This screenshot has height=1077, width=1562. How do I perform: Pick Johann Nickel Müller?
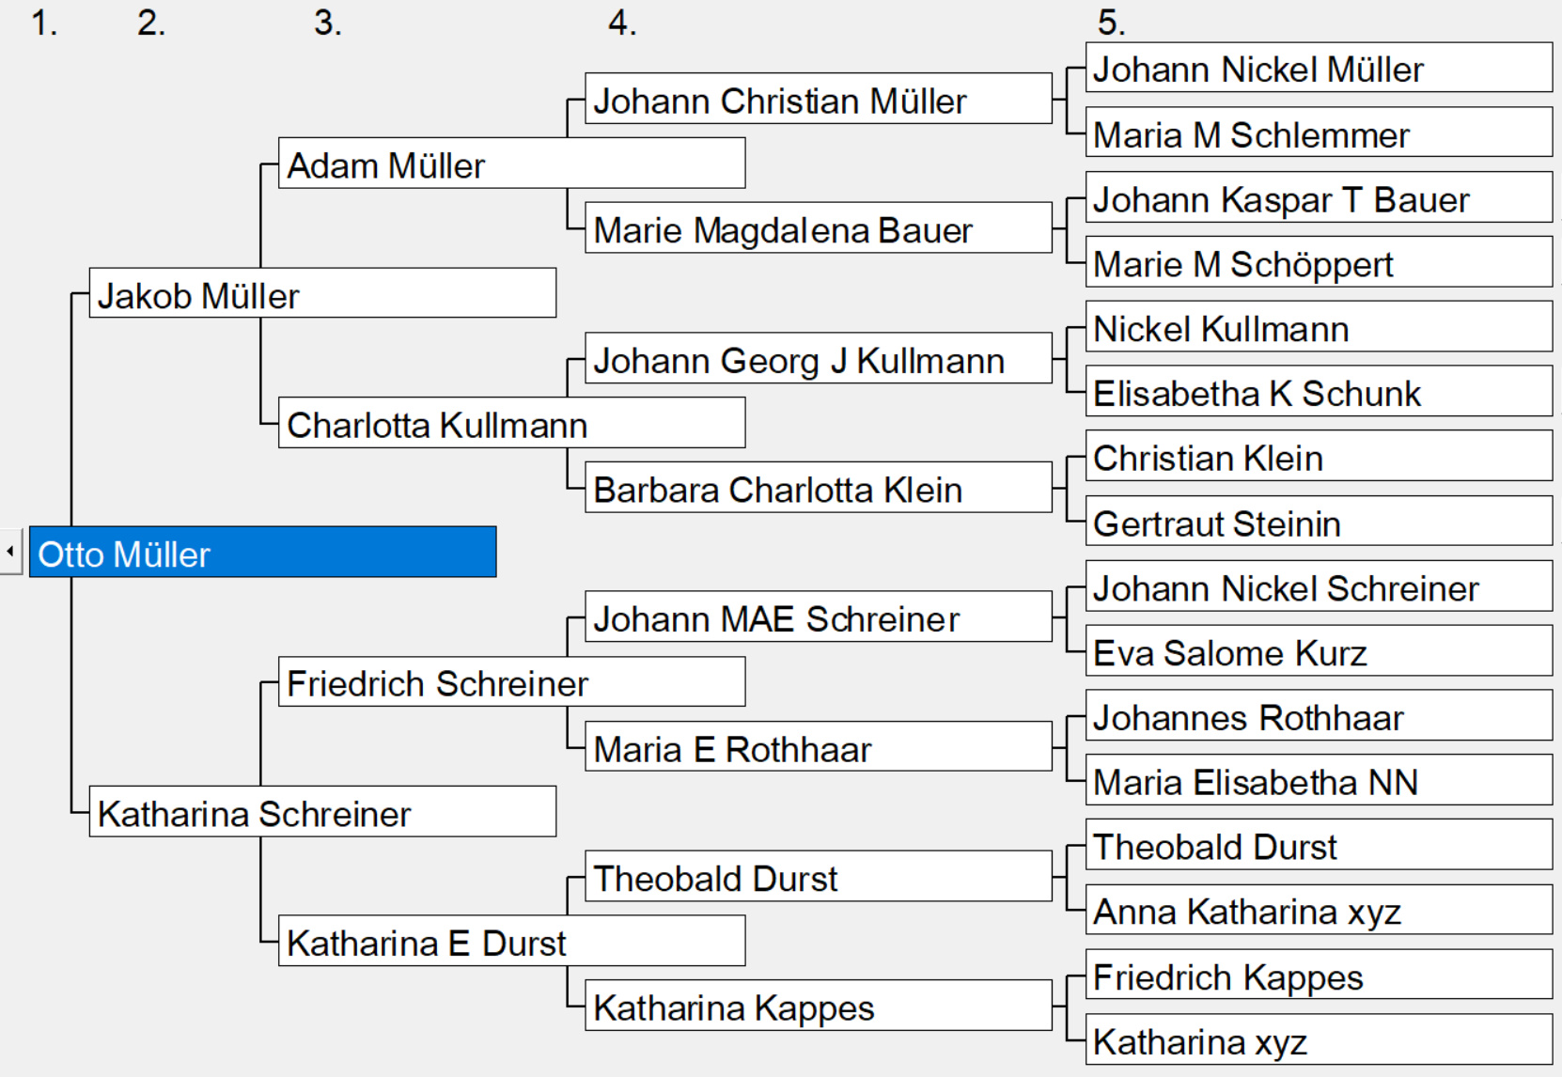pyautogui.click(x=1320, y=67)
